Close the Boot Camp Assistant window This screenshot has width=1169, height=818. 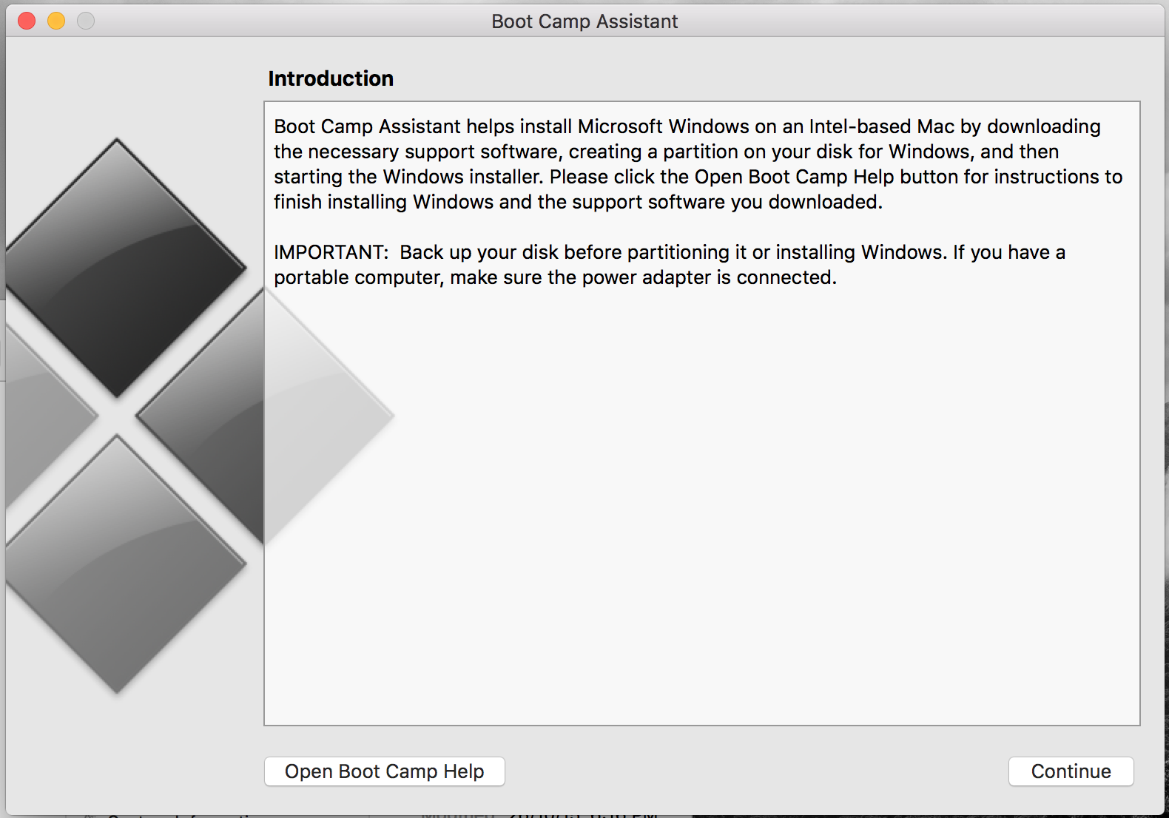pos(27,21)
